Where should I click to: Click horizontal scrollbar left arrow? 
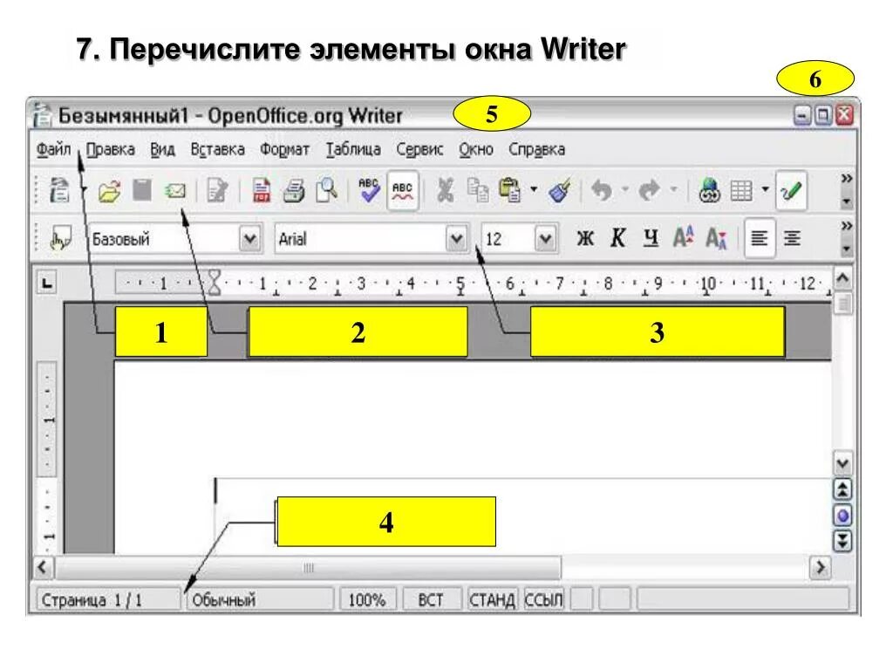43,567
